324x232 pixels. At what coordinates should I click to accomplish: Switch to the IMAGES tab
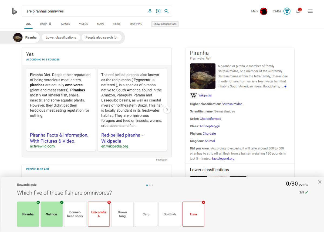[65, 24]
